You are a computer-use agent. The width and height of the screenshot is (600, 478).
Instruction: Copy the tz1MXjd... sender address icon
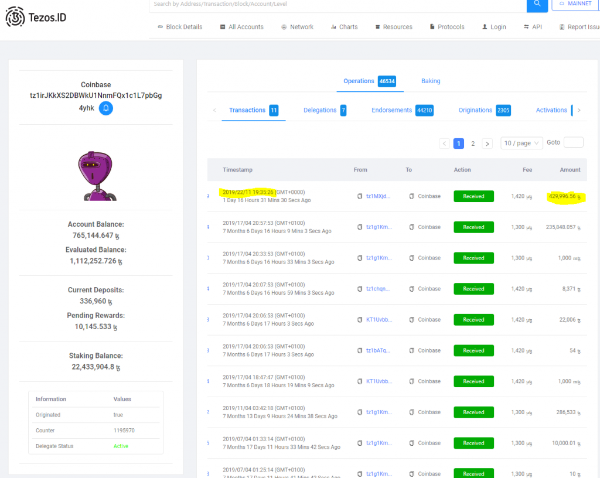(360, 196)
